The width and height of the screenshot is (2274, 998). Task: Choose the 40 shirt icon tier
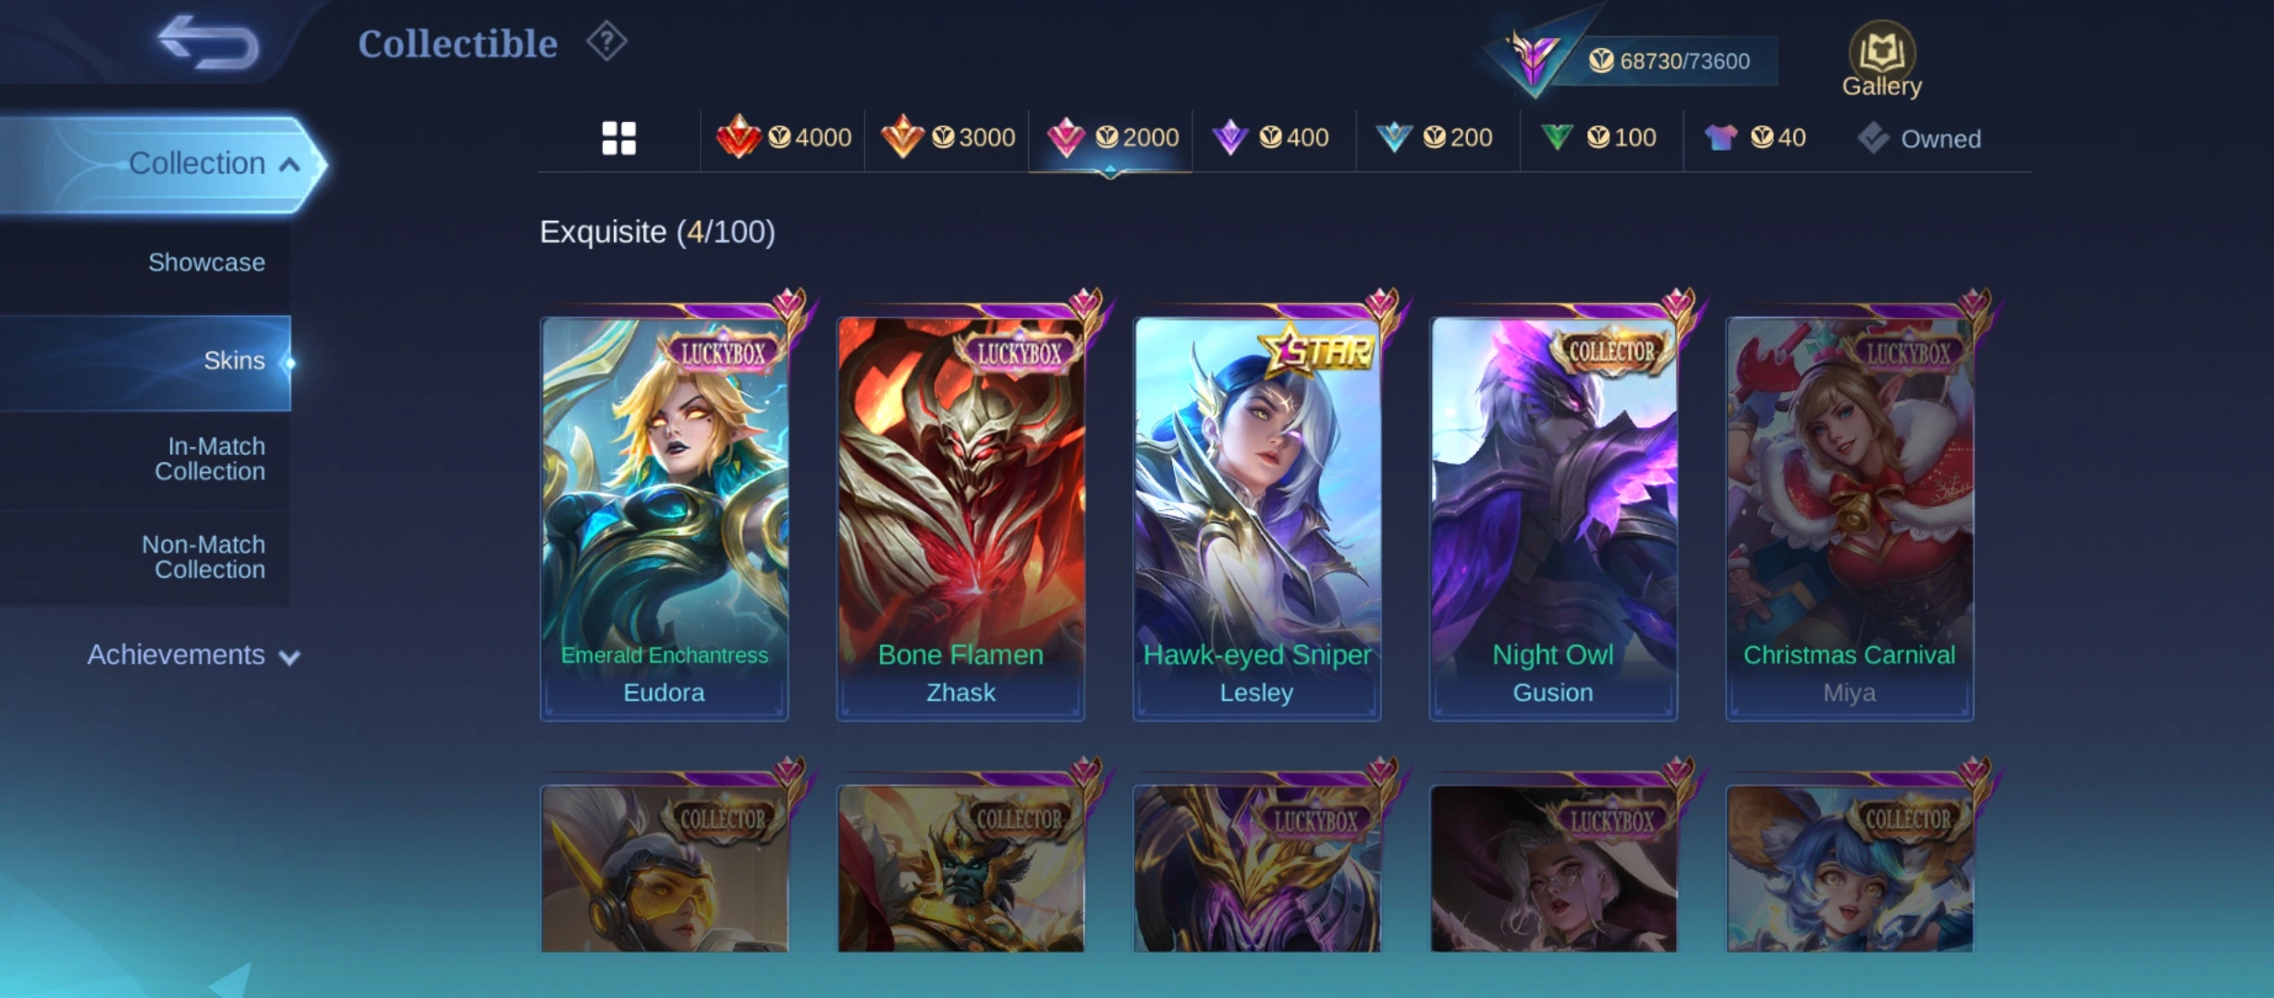click(x=1755, y=138)
